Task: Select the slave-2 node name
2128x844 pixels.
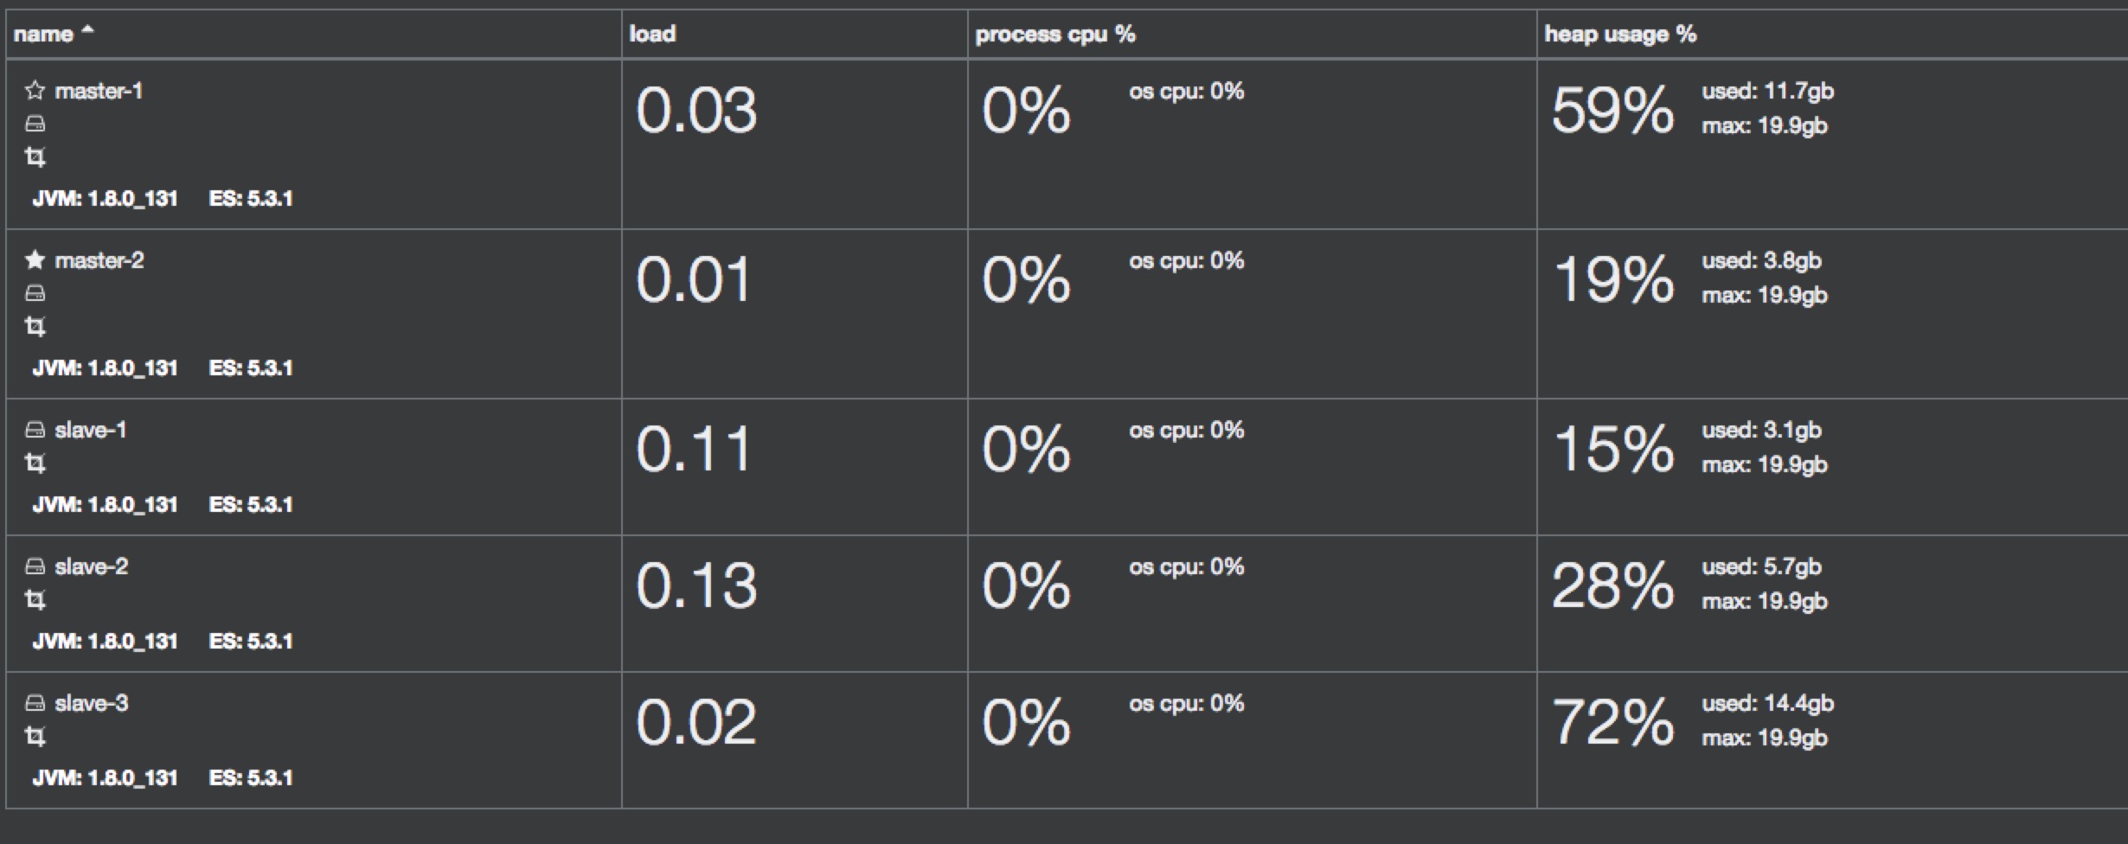Action: 92,566
